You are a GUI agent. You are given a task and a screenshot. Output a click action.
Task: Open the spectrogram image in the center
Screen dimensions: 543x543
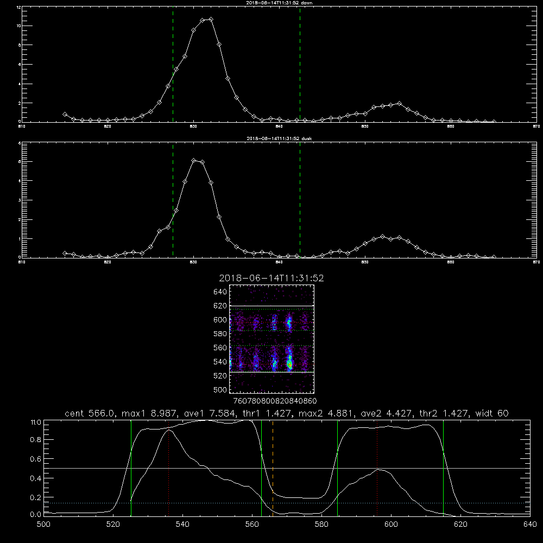tap(272, 339)
